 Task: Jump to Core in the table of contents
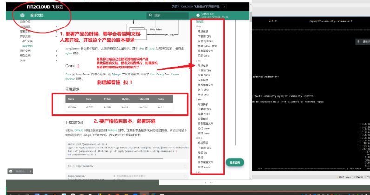click(198, 27)
